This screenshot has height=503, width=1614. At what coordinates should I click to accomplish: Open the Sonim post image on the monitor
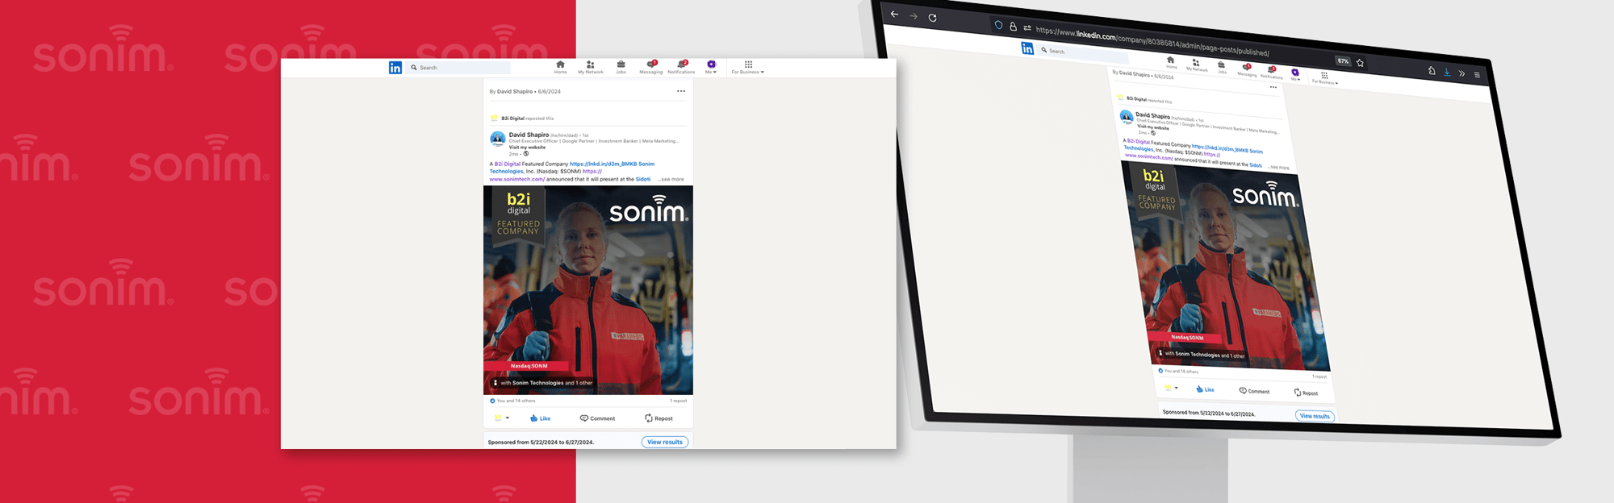tap(1225, 266)
